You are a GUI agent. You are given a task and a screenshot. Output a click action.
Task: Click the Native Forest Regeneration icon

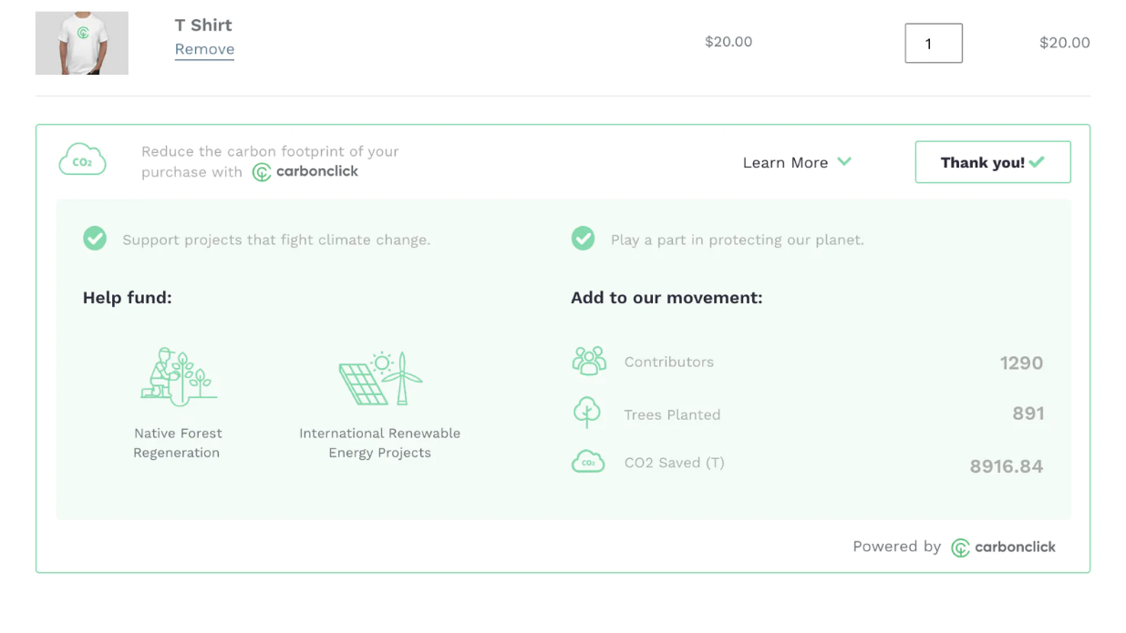coord(179,376)
